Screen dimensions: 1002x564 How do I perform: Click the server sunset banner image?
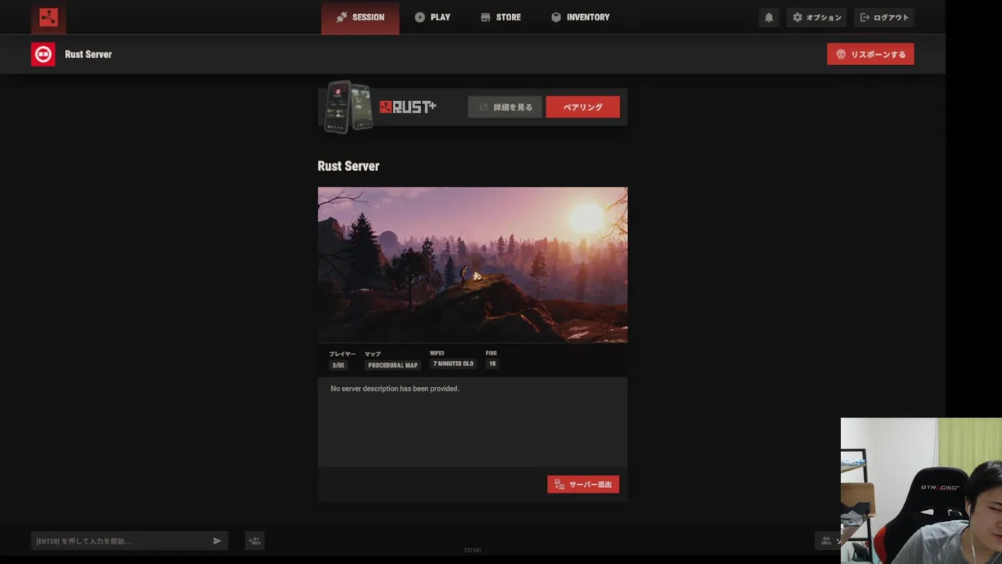coord(473,265)
